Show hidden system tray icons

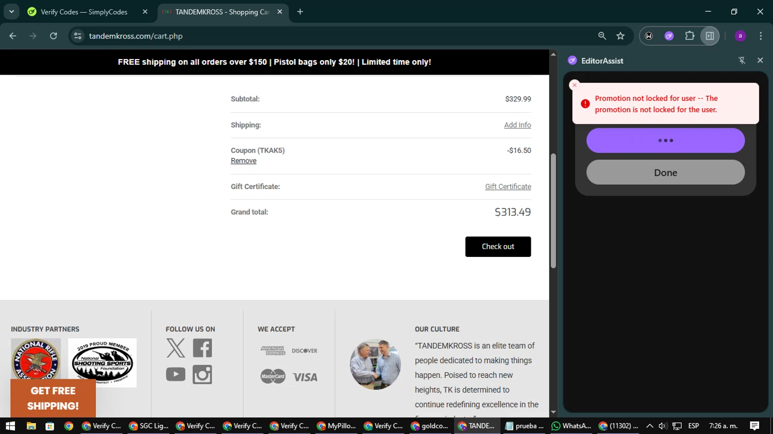tap(650, 426)
